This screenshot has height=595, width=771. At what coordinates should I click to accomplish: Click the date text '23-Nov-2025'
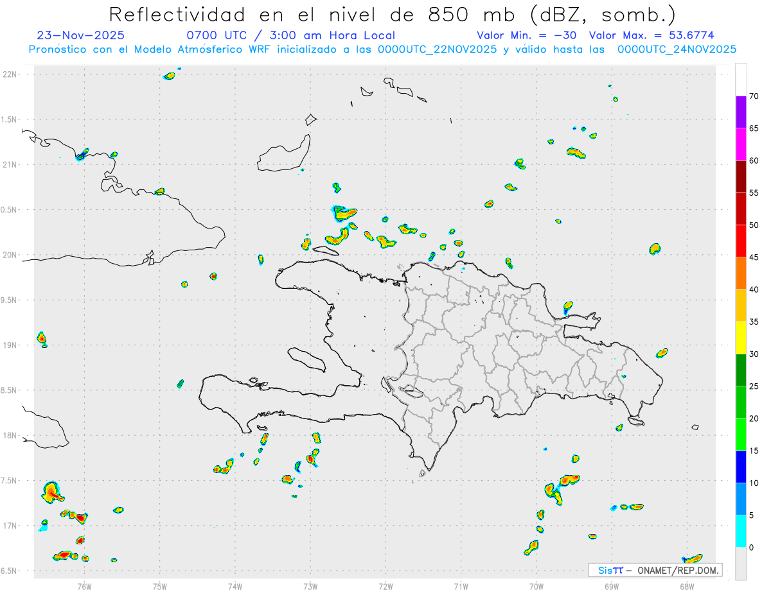81,35
